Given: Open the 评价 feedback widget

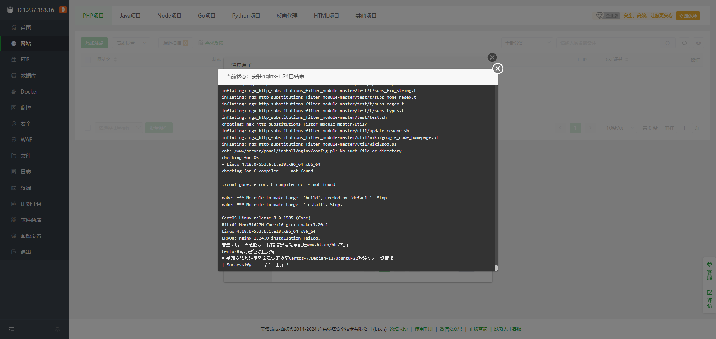Looking at the screenshot, I should pos(709,299).
